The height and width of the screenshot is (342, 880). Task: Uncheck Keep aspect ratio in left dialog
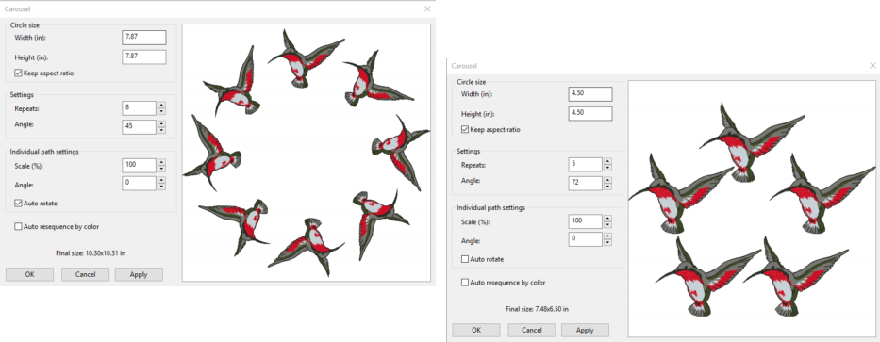point(19,73)
